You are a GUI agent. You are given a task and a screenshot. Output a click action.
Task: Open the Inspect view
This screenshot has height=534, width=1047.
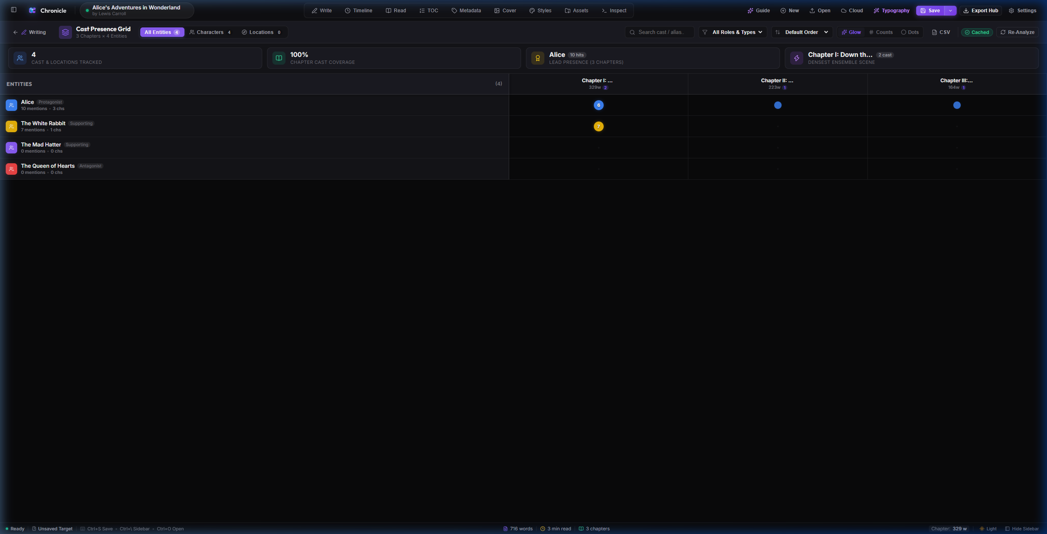pyautogui.click(x=614, y=11)
